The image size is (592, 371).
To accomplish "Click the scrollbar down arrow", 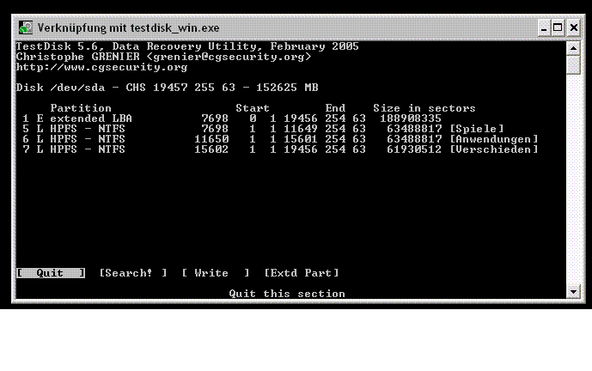I will click(573, 292).
